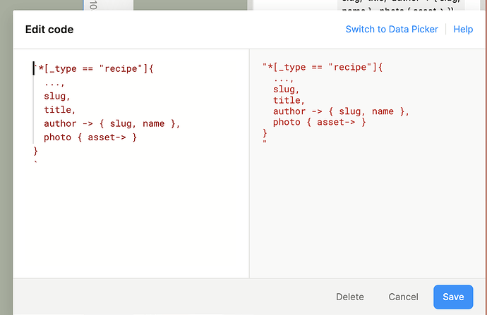Click "photo { asset-> }" in left editor
This screenshot has width=487, height=315.
(90, 137)
